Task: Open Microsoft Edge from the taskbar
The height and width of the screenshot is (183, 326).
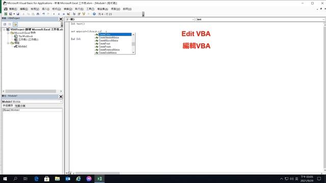Action: 36,178
